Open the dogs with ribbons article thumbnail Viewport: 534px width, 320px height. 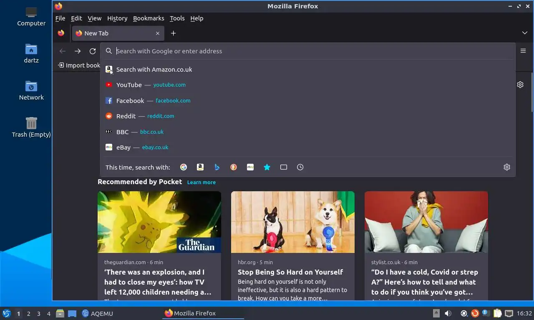(x=293, y=222)
